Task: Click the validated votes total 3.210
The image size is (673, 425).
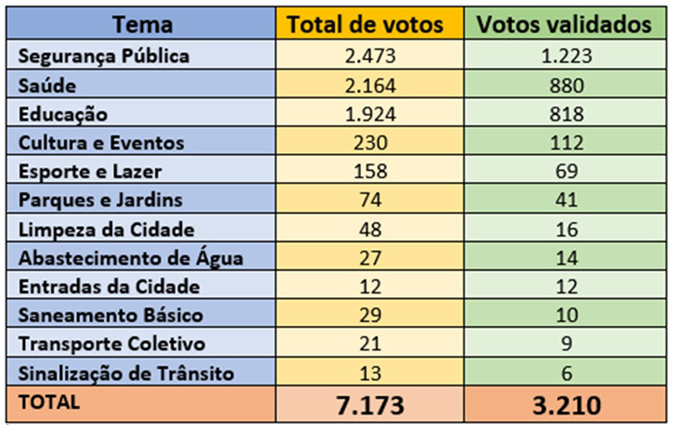Action: click(x=564, y=404)
